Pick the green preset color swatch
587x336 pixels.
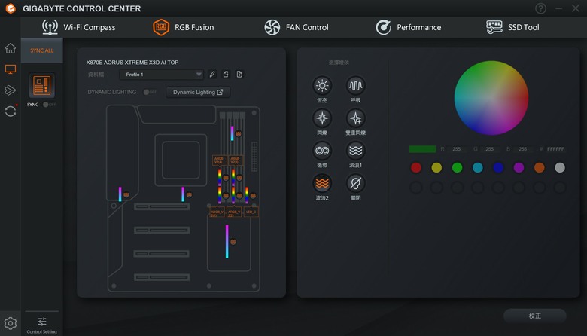pos(457,167)
